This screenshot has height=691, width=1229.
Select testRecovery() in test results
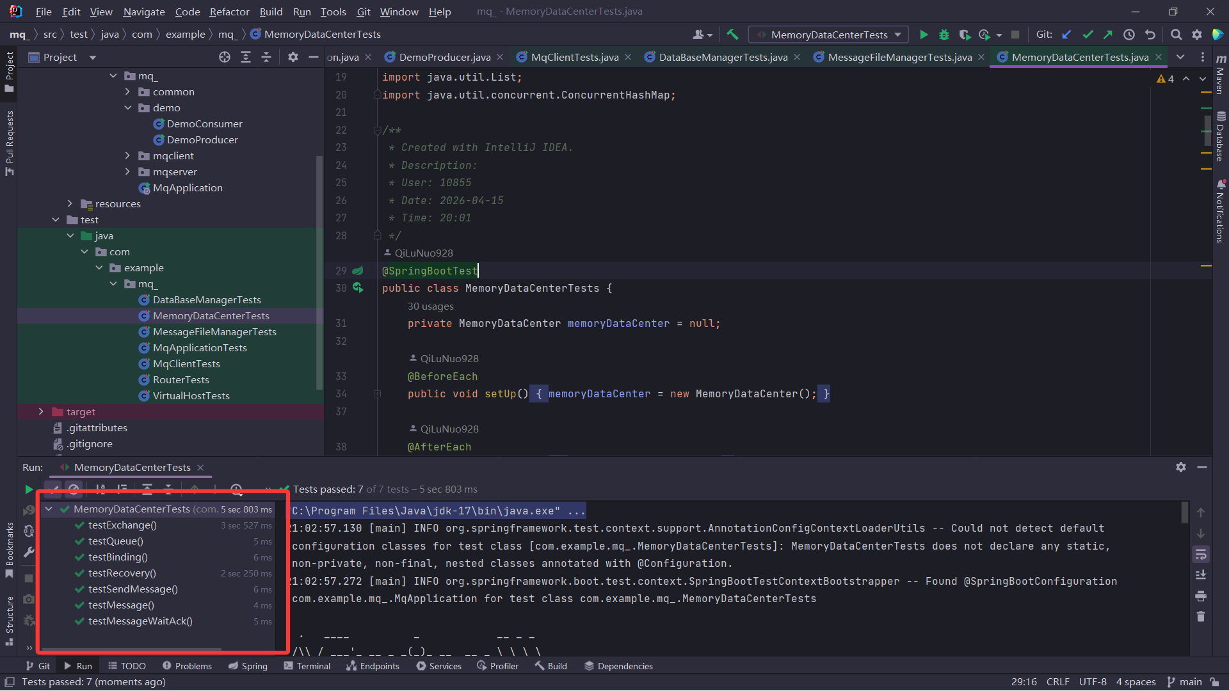coord(122,573)
